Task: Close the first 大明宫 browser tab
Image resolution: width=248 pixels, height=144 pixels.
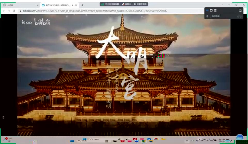Action: tap(37, 5)
